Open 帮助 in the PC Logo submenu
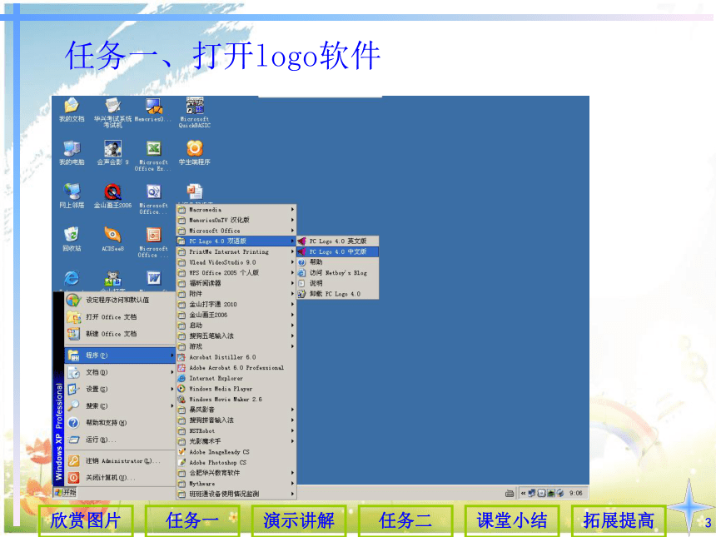Image resolution: width=716 pixels, height=537 pixels. 337,262
